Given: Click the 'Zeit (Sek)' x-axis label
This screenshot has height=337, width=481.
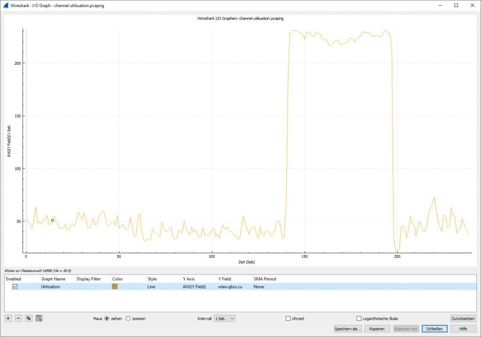Looking at the screenshot, I should coord(247,262).
